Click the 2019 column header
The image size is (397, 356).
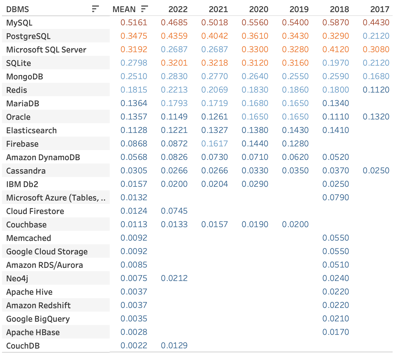click(299, 9)
